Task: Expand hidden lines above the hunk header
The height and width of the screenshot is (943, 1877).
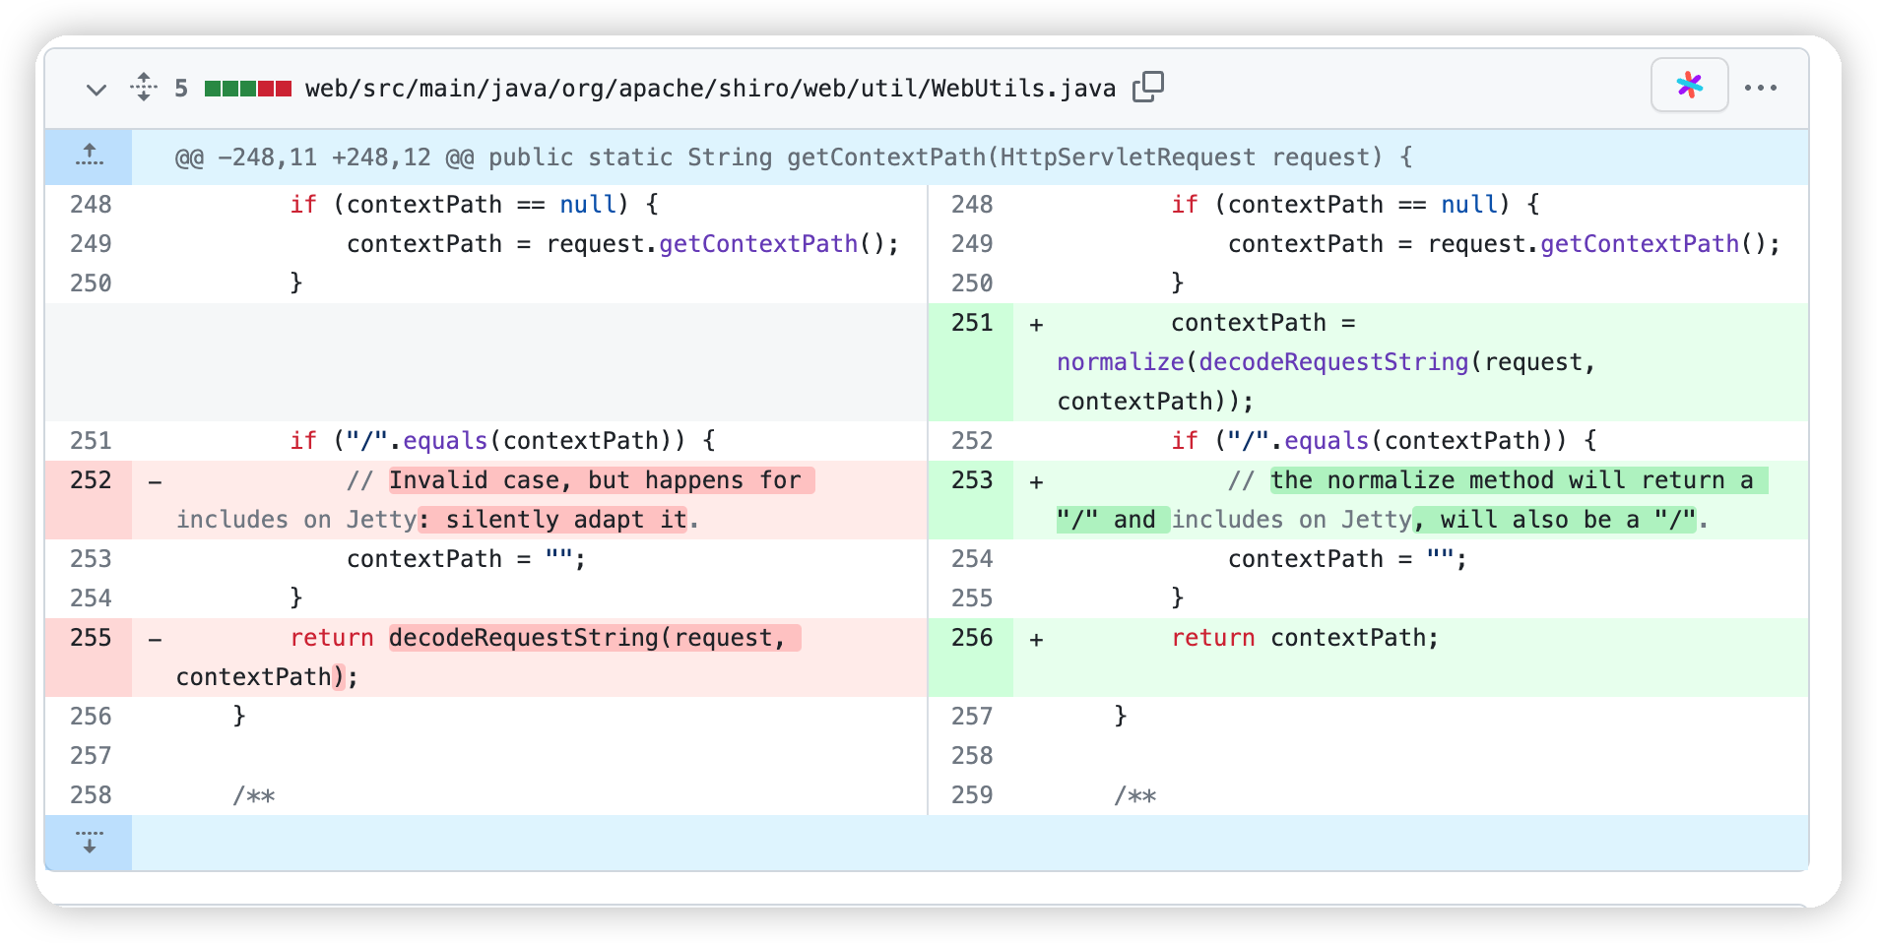Action: (x=89, y=156)
